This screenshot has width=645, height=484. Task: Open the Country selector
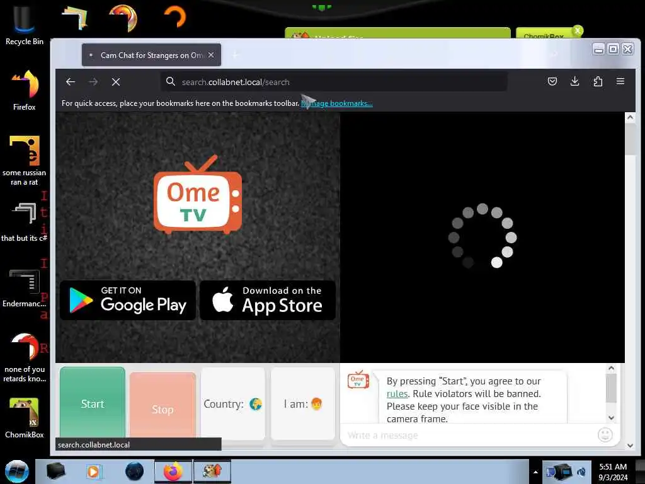[x=233, y=404]
